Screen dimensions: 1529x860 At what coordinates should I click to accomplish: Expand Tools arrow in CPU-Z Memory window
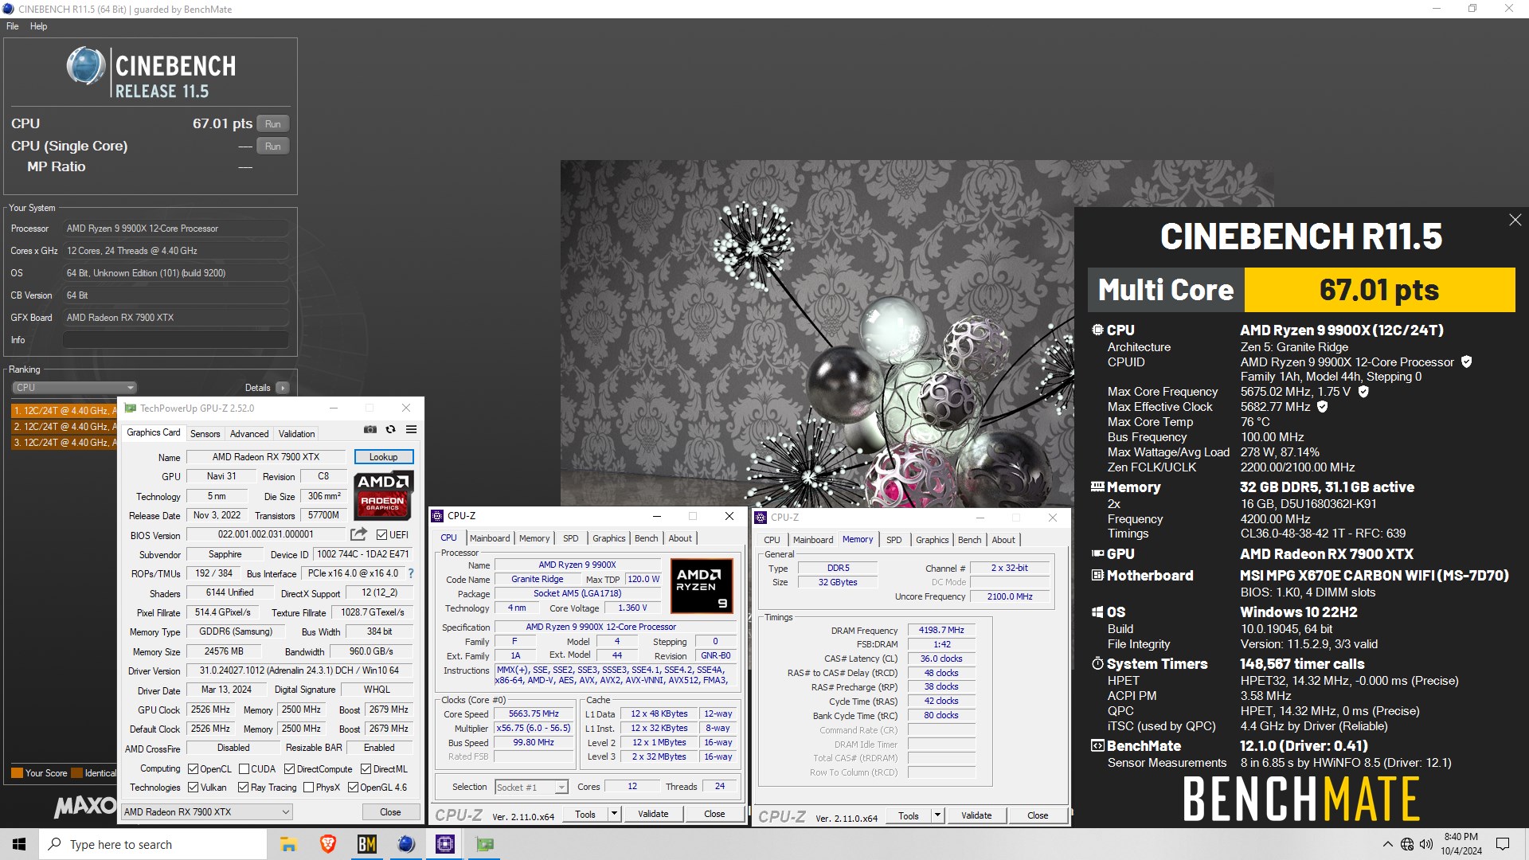pyautogui.click(x=937, y=815)
